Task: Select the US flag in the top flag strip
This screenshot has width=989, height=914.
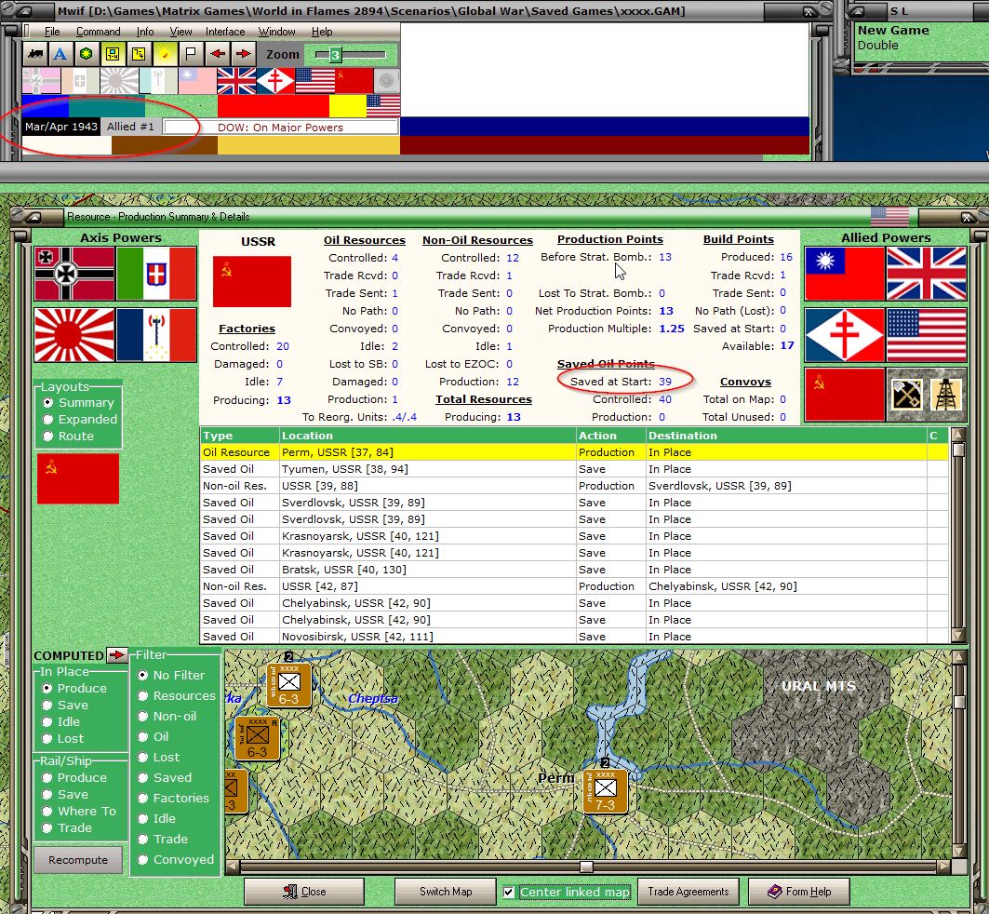Action: pos(314,81)
